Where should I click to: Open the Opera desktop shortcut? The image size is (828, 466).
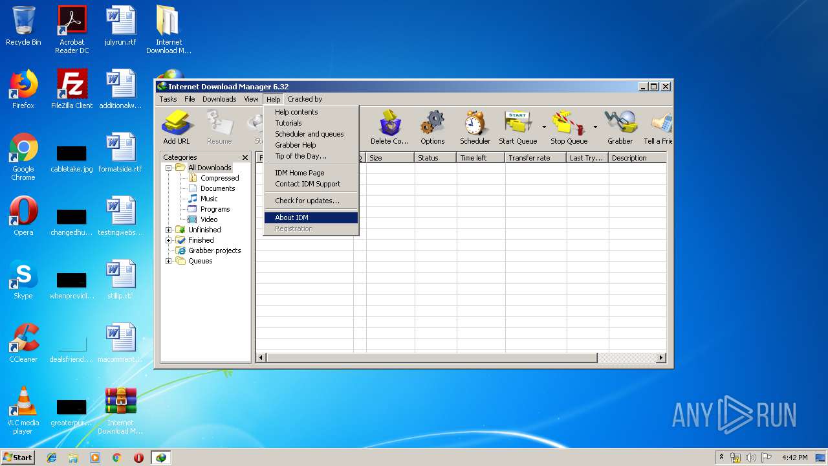(23, 216)
